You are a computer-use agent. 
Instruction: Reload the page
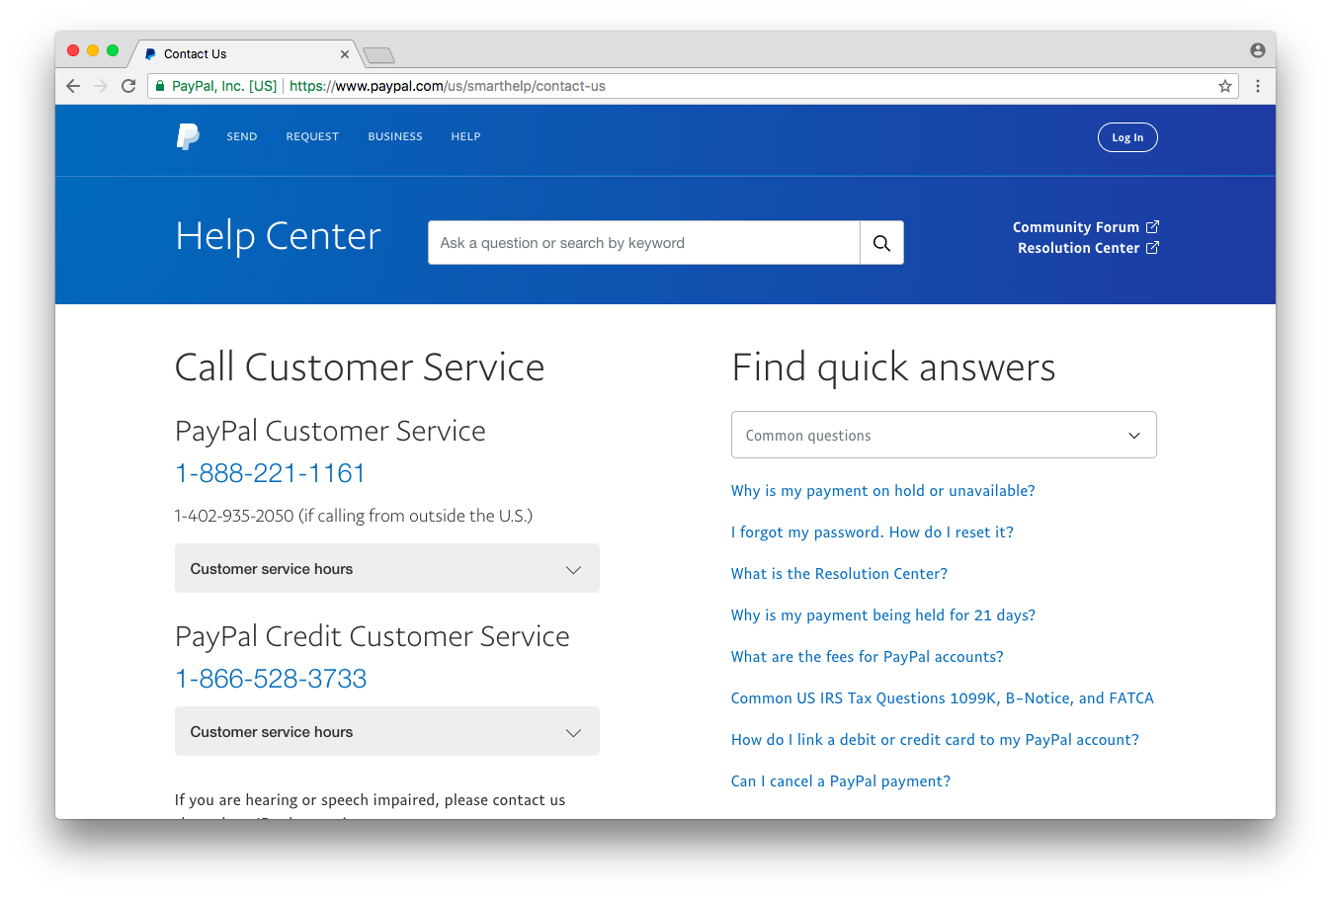[128, 86]
